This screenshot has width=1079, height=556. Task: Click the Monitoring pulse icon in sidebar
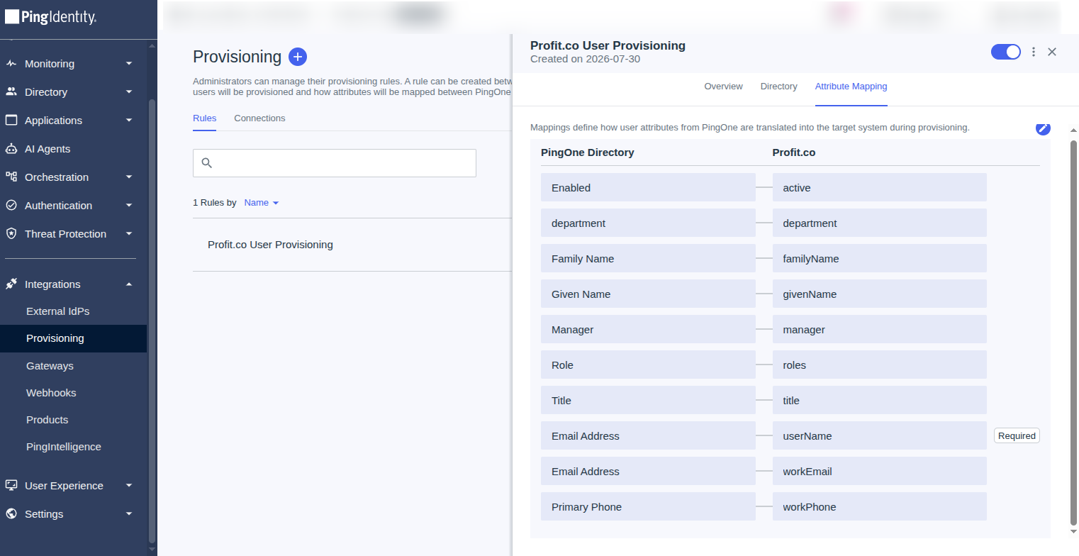click(x=11, y=64)
